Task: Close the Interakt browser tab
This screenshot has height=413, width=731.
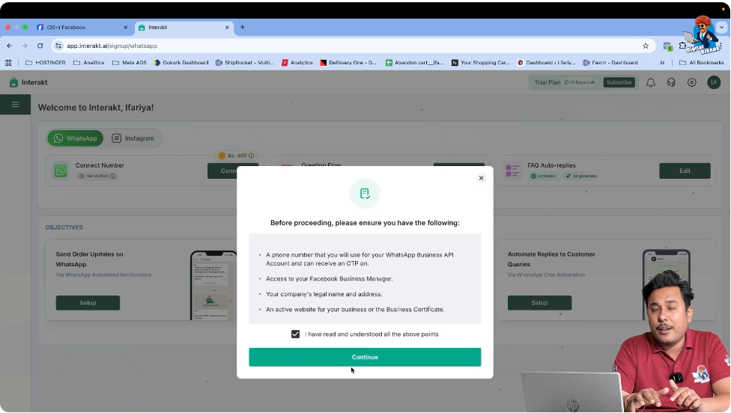Action: point(227,28)
